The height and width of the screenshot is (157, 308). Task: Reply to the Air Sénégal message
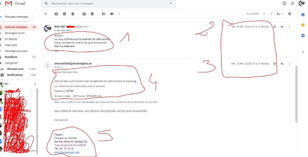(282, 64)
